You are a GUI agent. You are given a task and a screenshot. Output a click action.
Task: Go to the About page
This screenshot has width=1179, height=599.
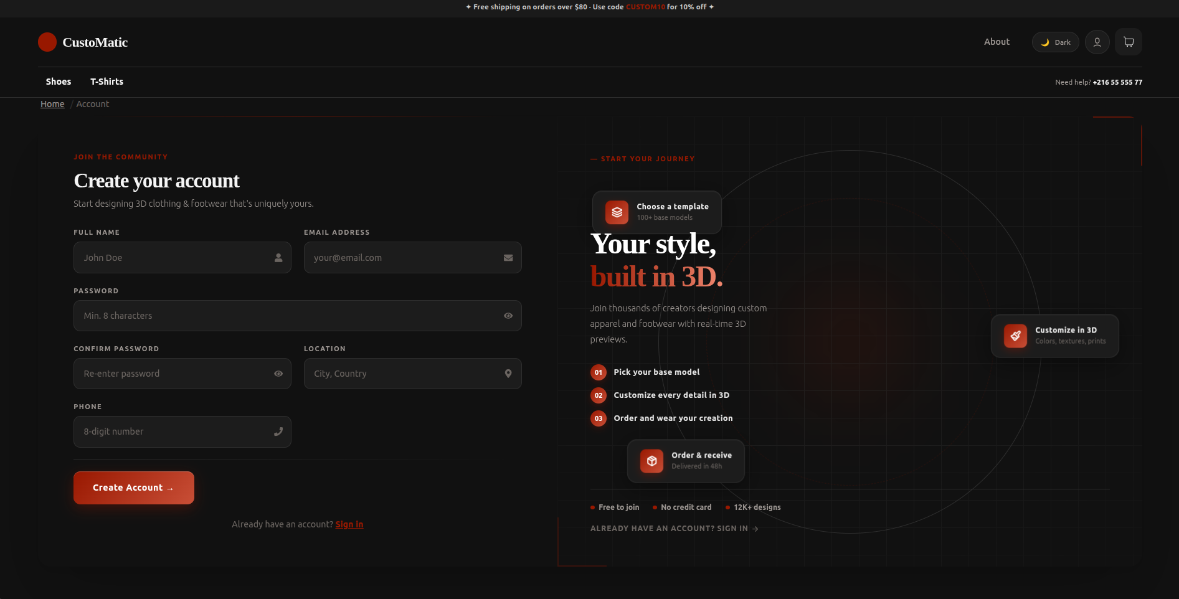997,42
